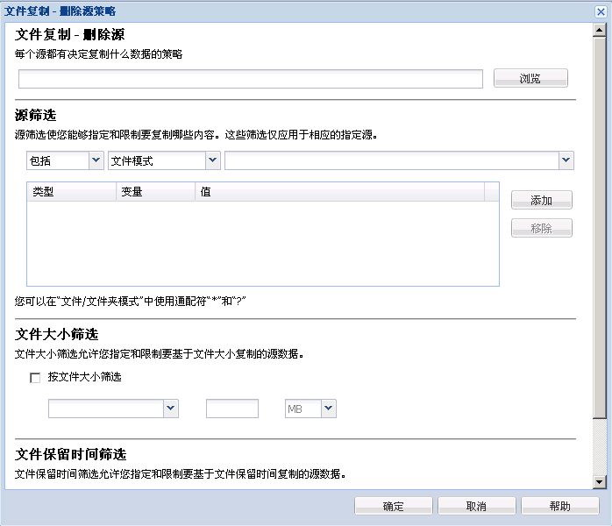Open 帮助 help

tap(560, 506)
